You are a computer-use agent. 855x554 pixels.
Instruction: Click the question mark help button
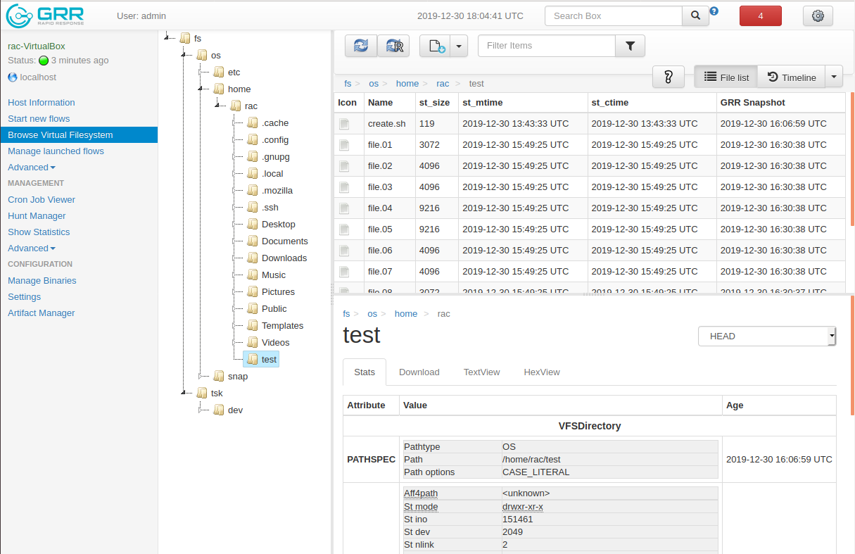pyautogui.click(x=669, y=77)
